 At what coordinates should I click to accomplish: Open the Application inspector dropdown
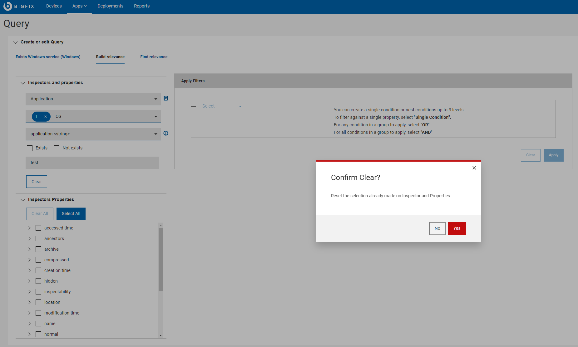[93, 99]
